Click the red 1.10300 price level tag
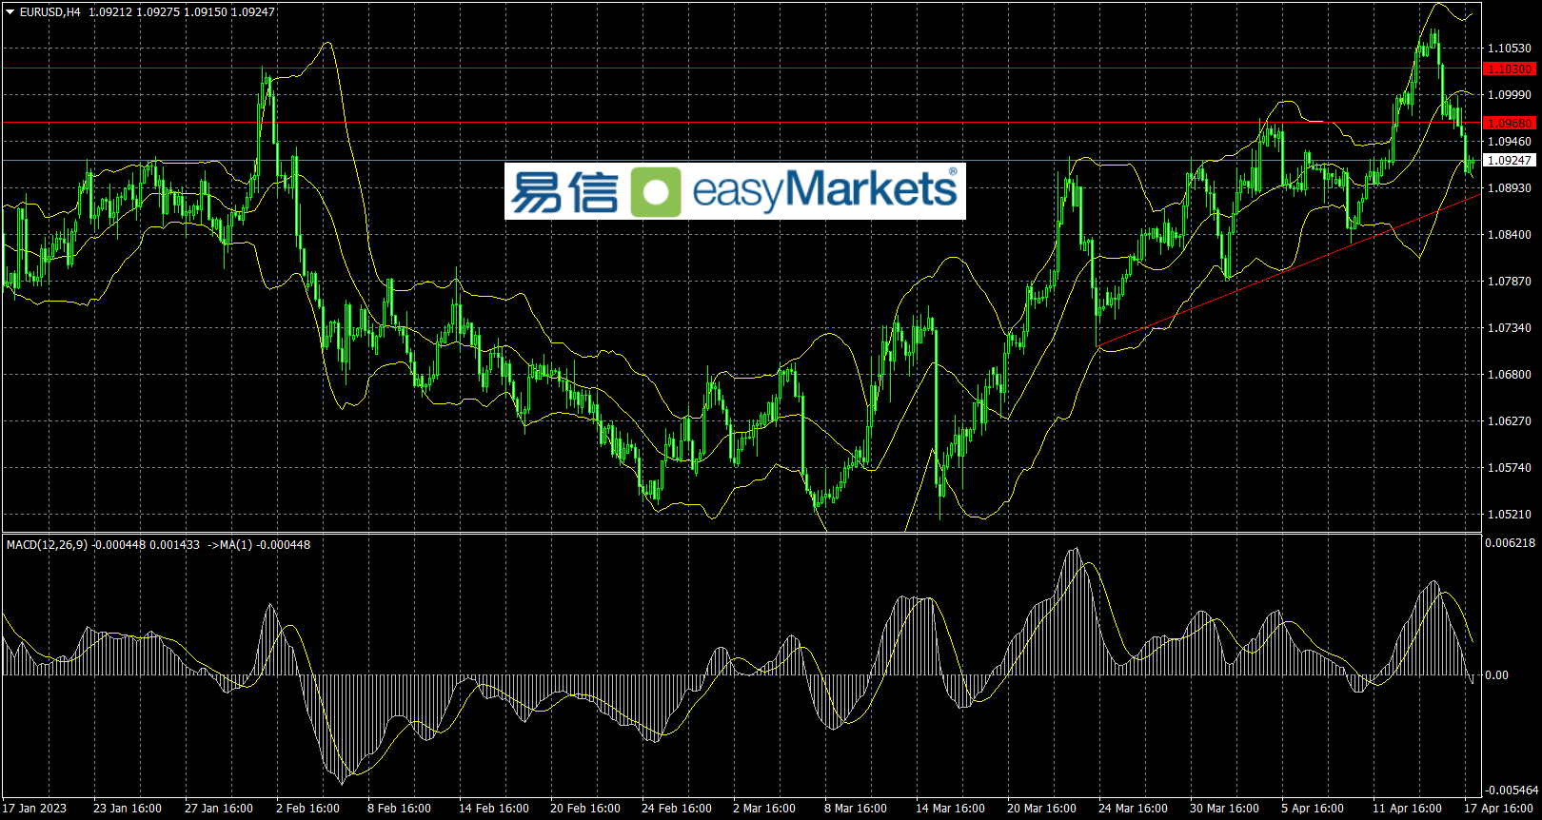The height and width of the screenshot is (820, 1542). click(1510, 69)
